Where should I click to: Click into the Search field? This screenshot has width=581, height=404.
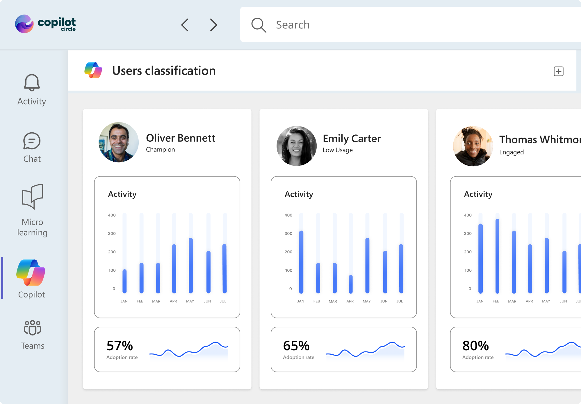pyautogui.click(x=407, y=25)
